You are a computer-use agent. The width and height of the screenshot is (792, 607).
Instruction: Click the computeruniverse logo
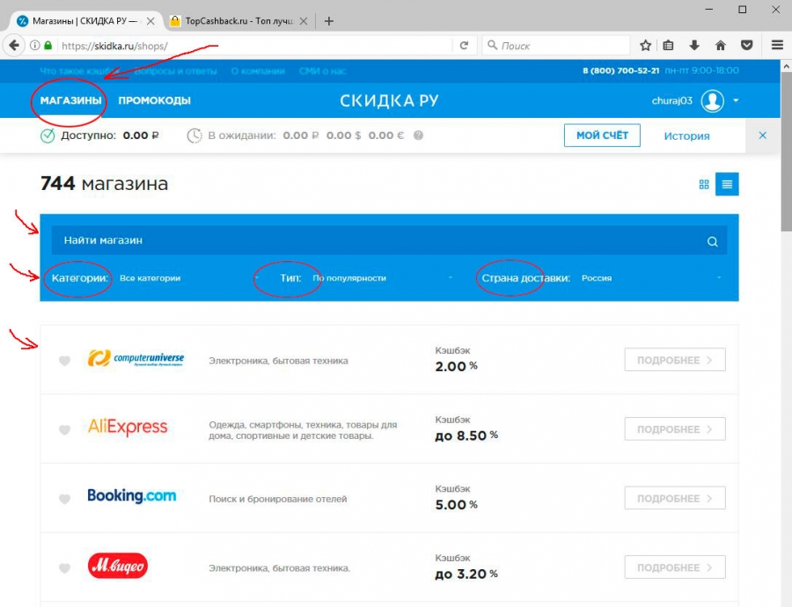coord(136,359)
